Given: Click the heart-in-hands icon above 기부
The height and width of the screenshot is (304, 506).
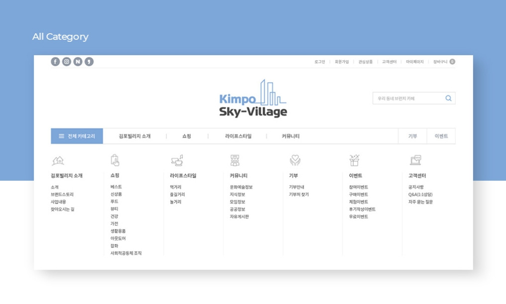Looking at the screenshot, I should (x=295, y=160).
